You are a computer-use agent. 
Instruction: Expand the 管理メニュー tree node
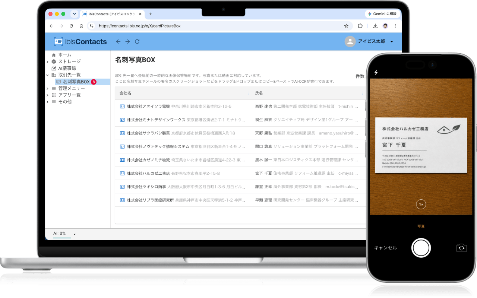tap(47, 88)
